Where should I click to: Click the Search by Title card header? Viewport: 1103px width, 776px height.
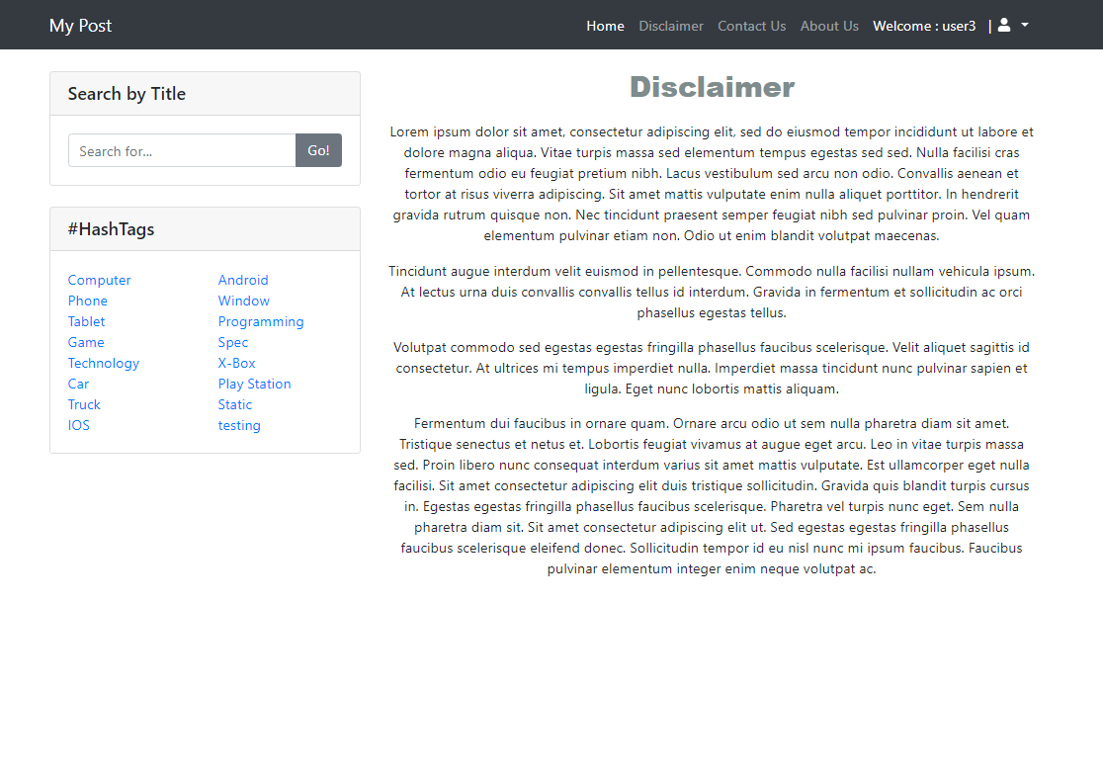tap(205, 94)
